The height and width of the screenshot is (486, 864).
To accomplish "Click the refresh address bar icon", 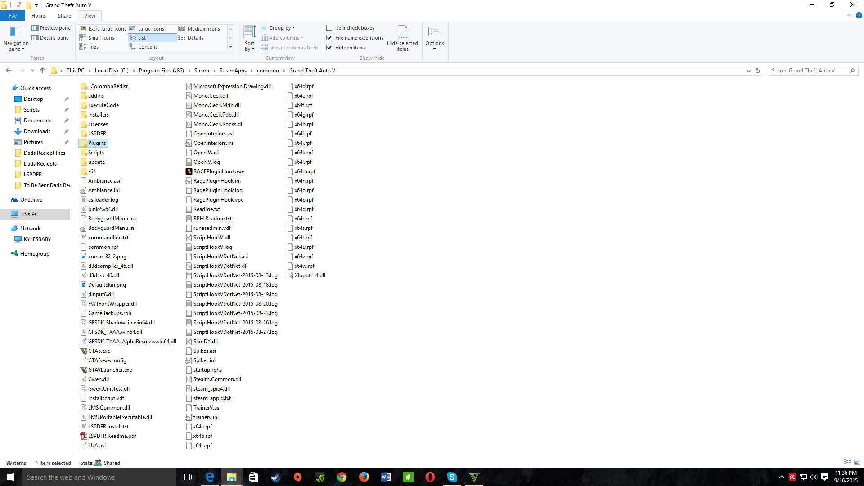I will click(x=758, y=71).
